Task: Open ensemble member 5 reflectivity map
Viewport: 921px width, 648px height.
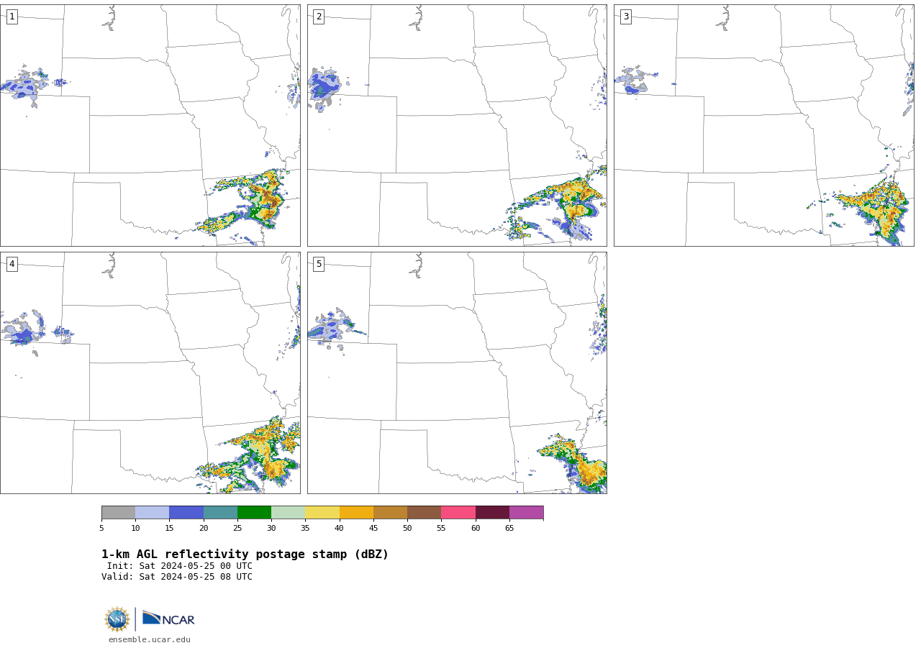Action: coord(457,373)
